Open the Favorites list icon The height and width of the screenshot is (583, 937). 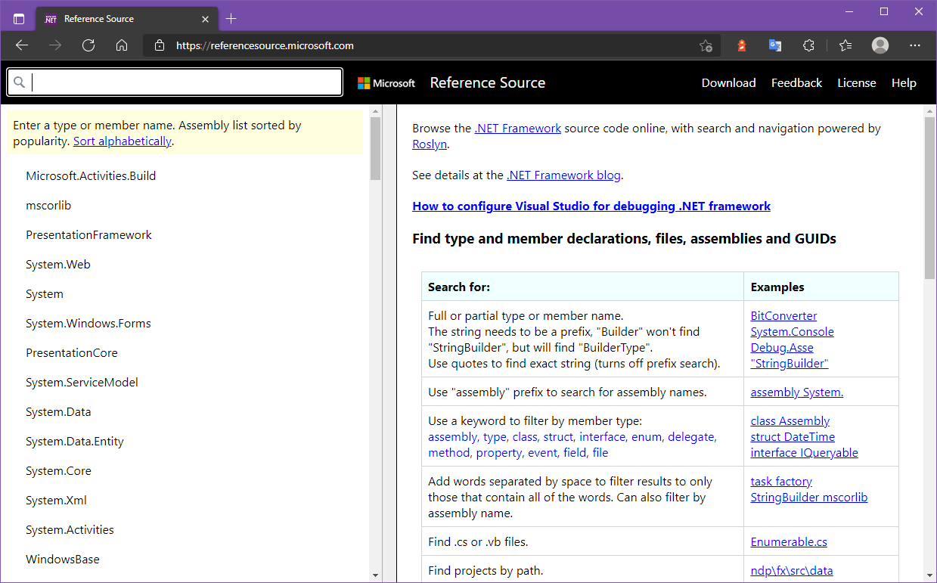point(845,45)
